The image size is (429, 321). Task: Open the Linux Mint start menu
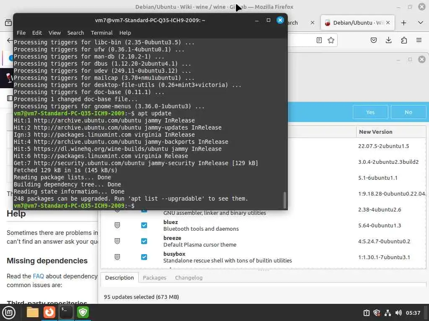(9, 312)
